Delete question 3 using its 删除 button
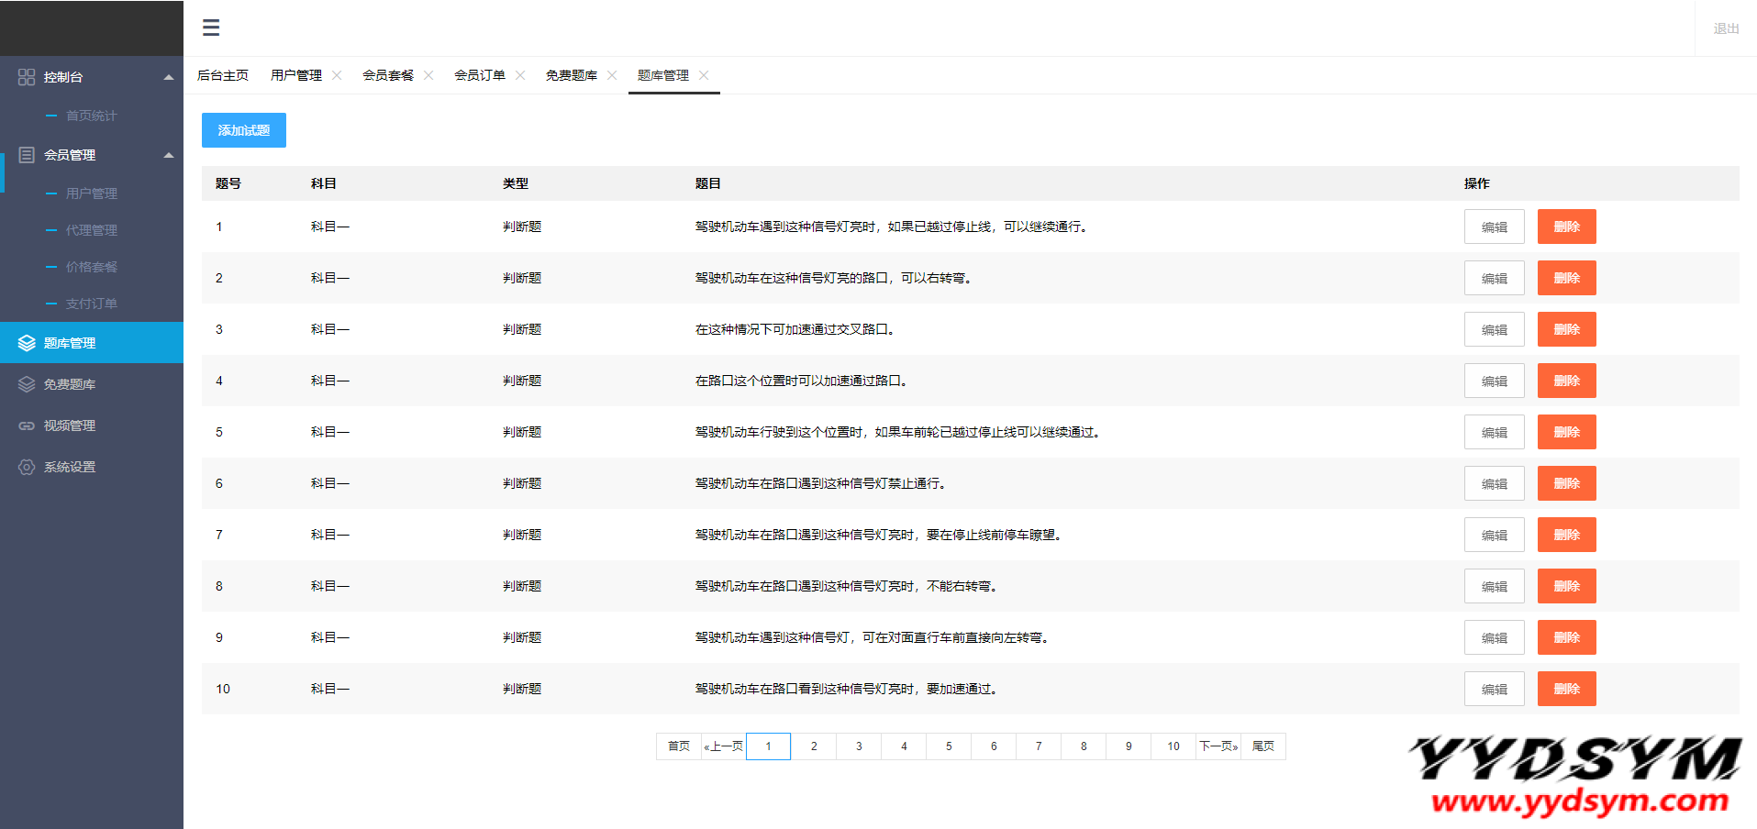This screenshot has height=829, width=1757. tap(1566, 329)
